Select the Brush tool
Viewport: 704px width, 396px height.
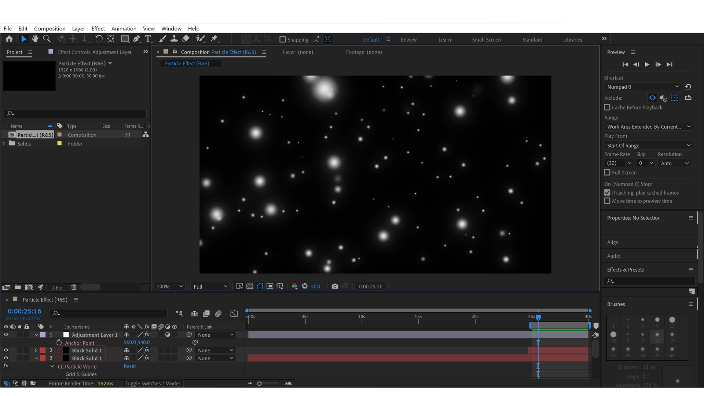click(162, 38)
